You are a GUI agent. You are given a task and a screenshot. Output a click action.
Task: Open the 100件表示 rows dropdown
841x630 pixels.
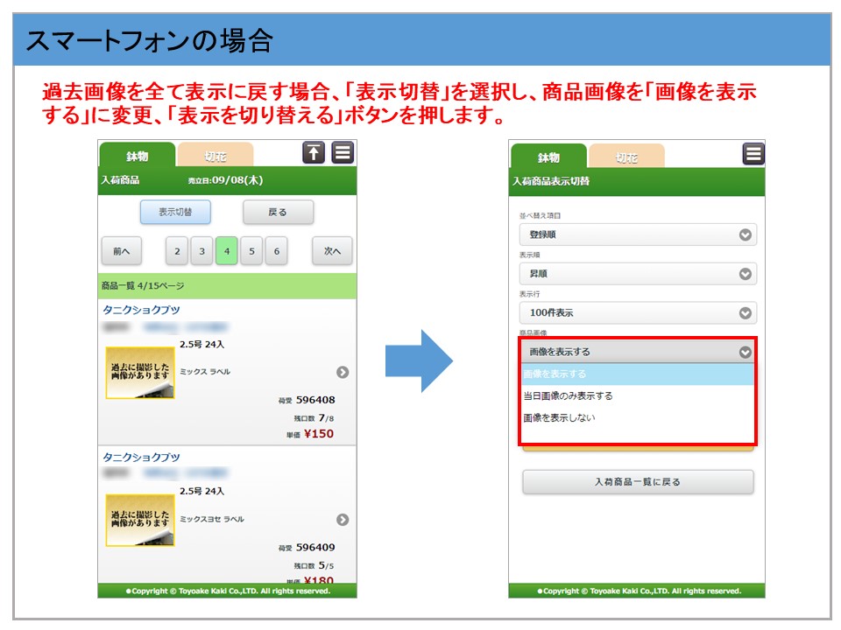pyautogui.click(x=637, y=312)
